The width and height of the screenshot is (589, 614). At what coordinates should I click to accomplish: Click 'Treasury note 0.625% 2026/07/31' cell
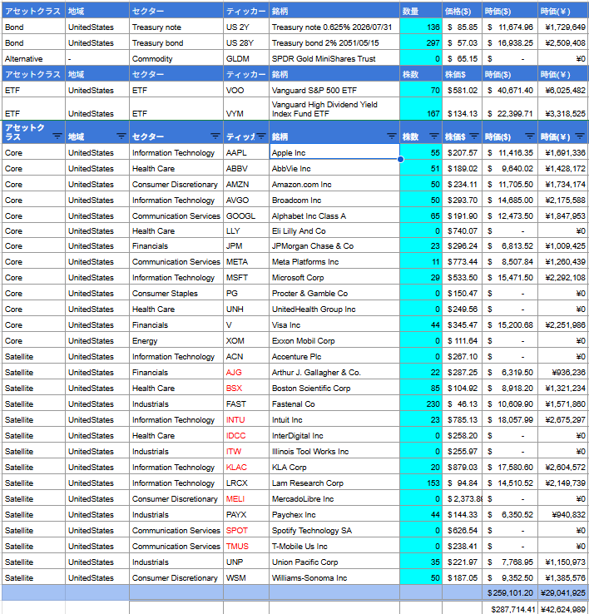pyautogui.click(x=334, y=27)
